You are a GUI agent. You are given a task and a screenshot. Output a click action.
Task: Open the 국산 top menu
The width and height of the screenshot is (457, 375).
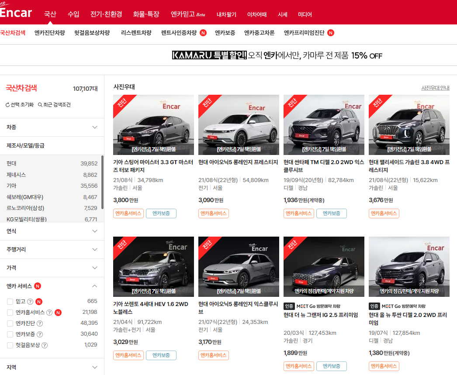click(50, 14)
